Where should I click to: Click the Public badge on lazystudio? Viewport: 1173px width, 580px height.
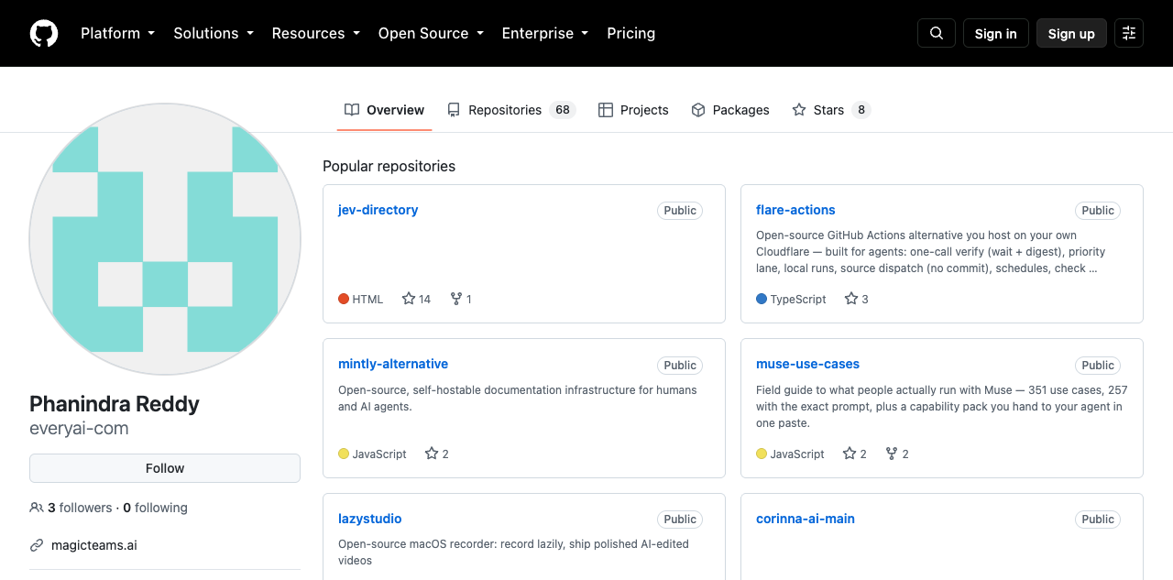click(x=680, y=520)
